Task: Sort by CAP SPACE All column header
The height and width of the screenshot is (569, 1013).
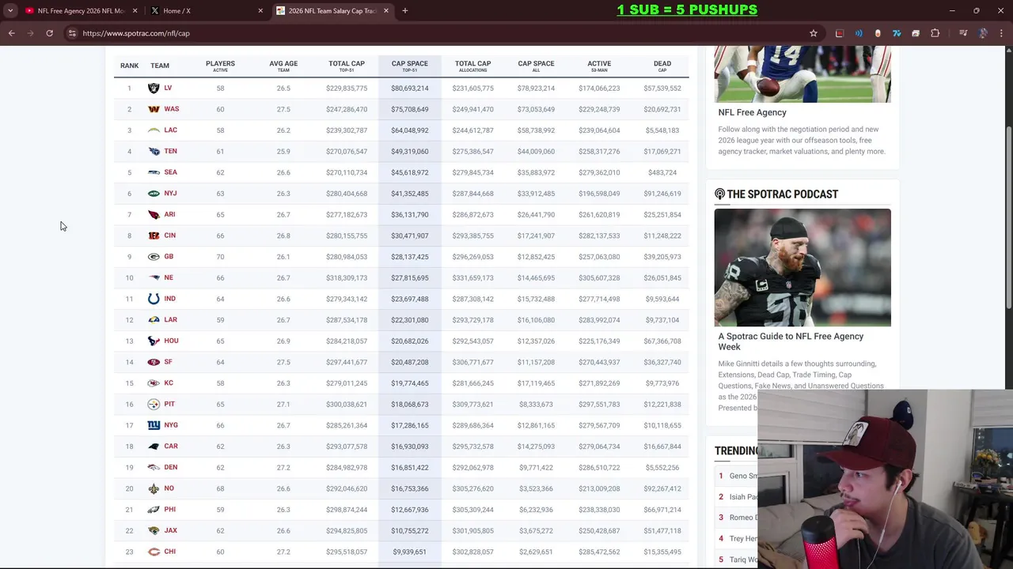Action: [x=536, y=66]
